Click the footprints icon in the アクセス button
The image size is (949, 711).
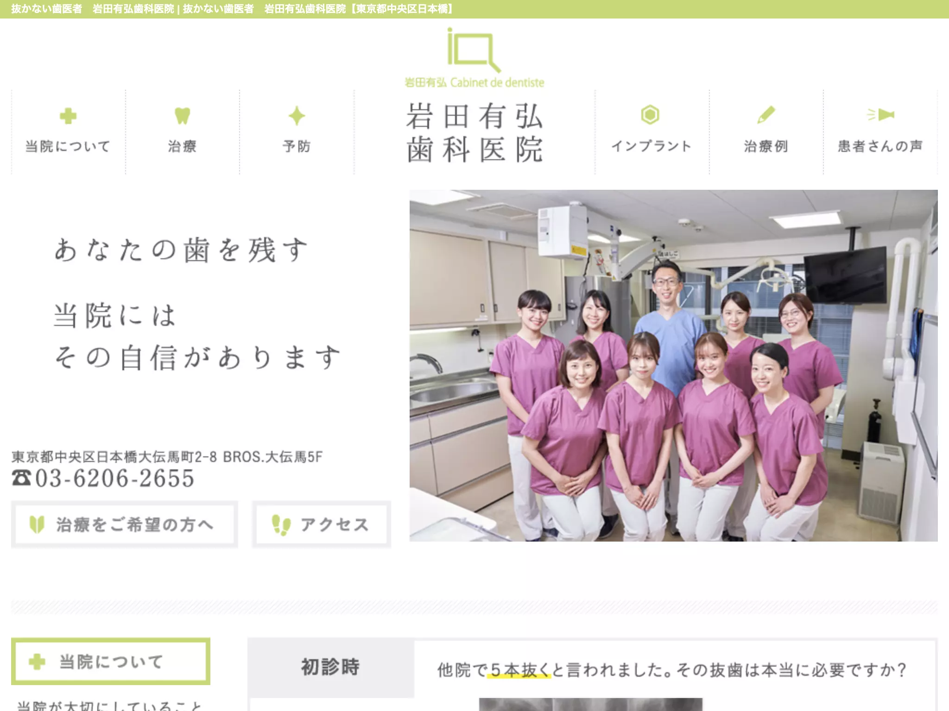coord(281,525)
